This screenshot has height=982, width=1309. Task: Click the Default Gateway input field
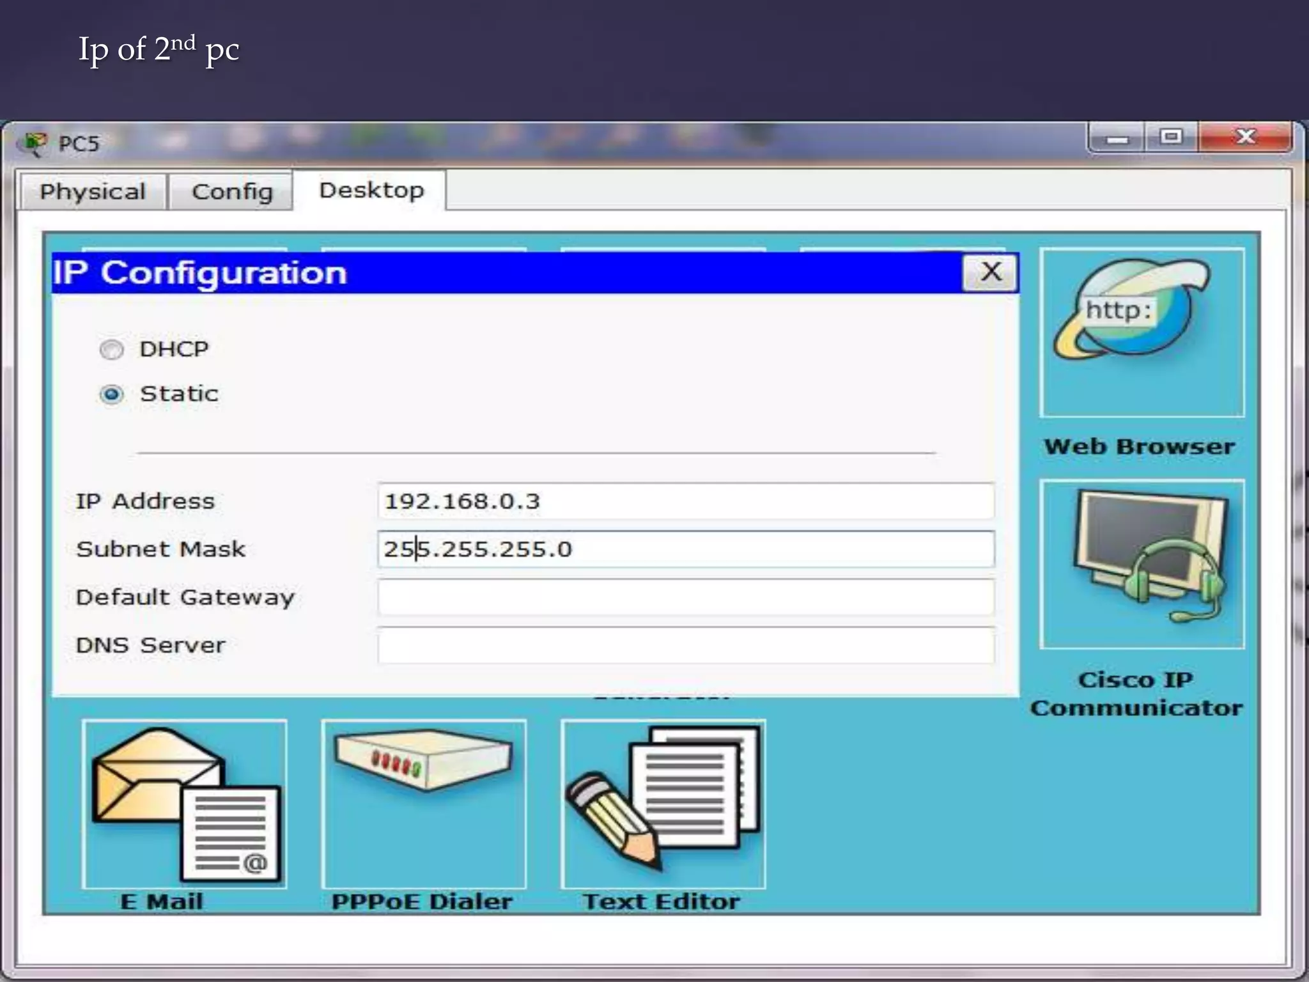tap(685, 597)
